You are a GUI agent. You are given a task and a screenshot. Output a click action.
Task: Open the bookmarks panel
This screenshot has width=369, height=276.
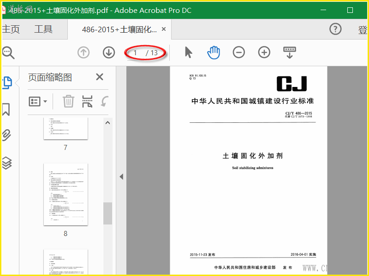6,109
